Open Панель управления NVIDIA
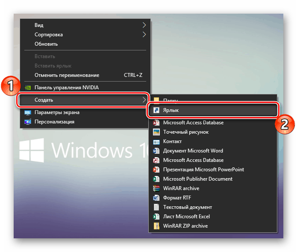This screenshot has width=297, height=252. click(x=85, y=88)
